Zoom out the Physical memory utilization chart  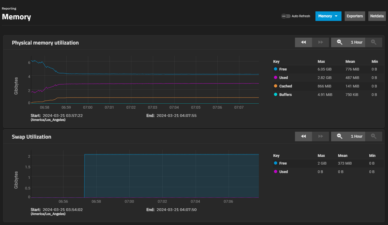tap(339, 42)
